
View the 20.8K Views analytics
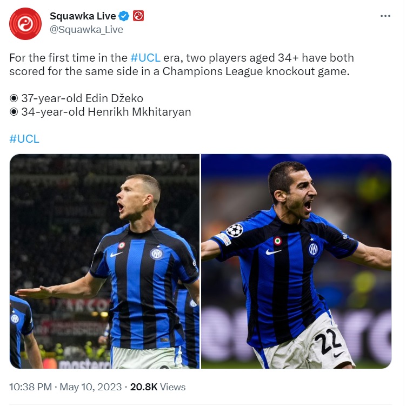coord(158,387)
